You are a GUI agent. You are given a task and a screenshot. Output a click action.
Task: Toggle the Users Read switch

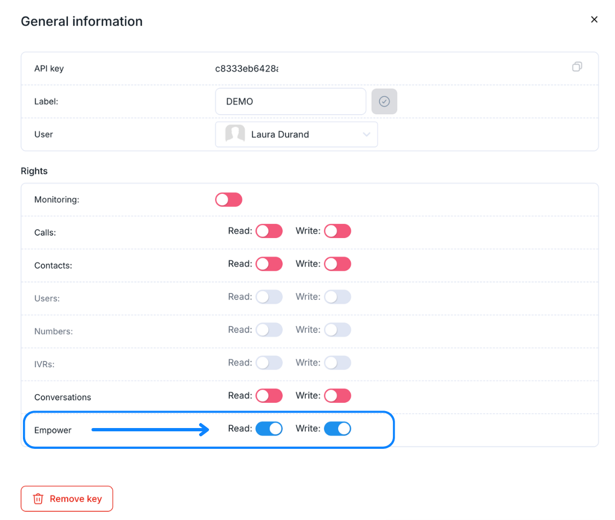pos(269,297)
